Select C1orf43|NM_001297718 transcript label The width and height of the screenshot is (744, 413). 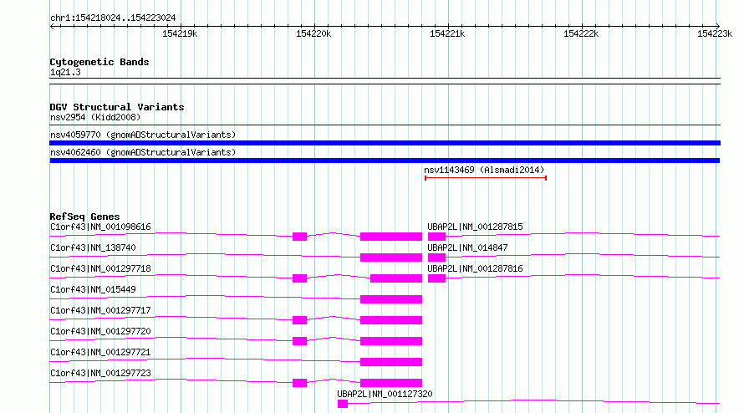point(100,268)
